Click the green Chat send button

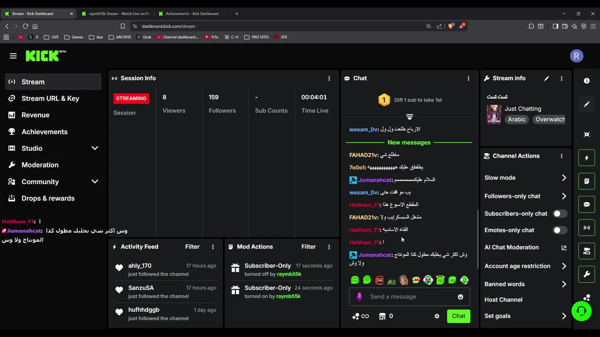click(x=458, y=316)
